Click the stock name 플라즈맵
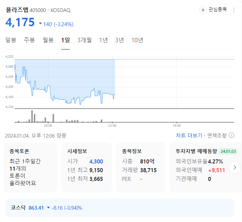This screenshot has height=222, width=242. tap(17, 10)
